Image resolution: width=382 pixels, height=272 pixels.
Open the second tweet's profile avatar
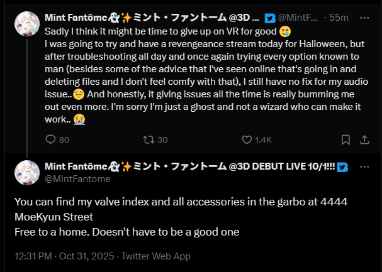[26, 172]
